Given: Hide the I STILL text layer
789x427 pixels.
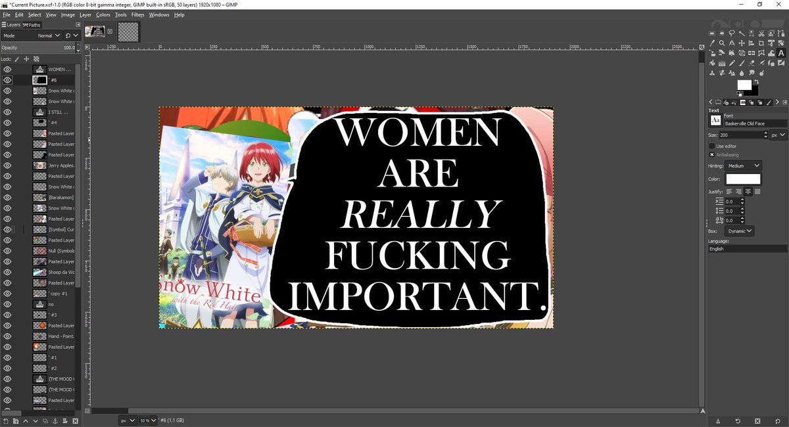Looking at the screenshot, I should (7, 112).
